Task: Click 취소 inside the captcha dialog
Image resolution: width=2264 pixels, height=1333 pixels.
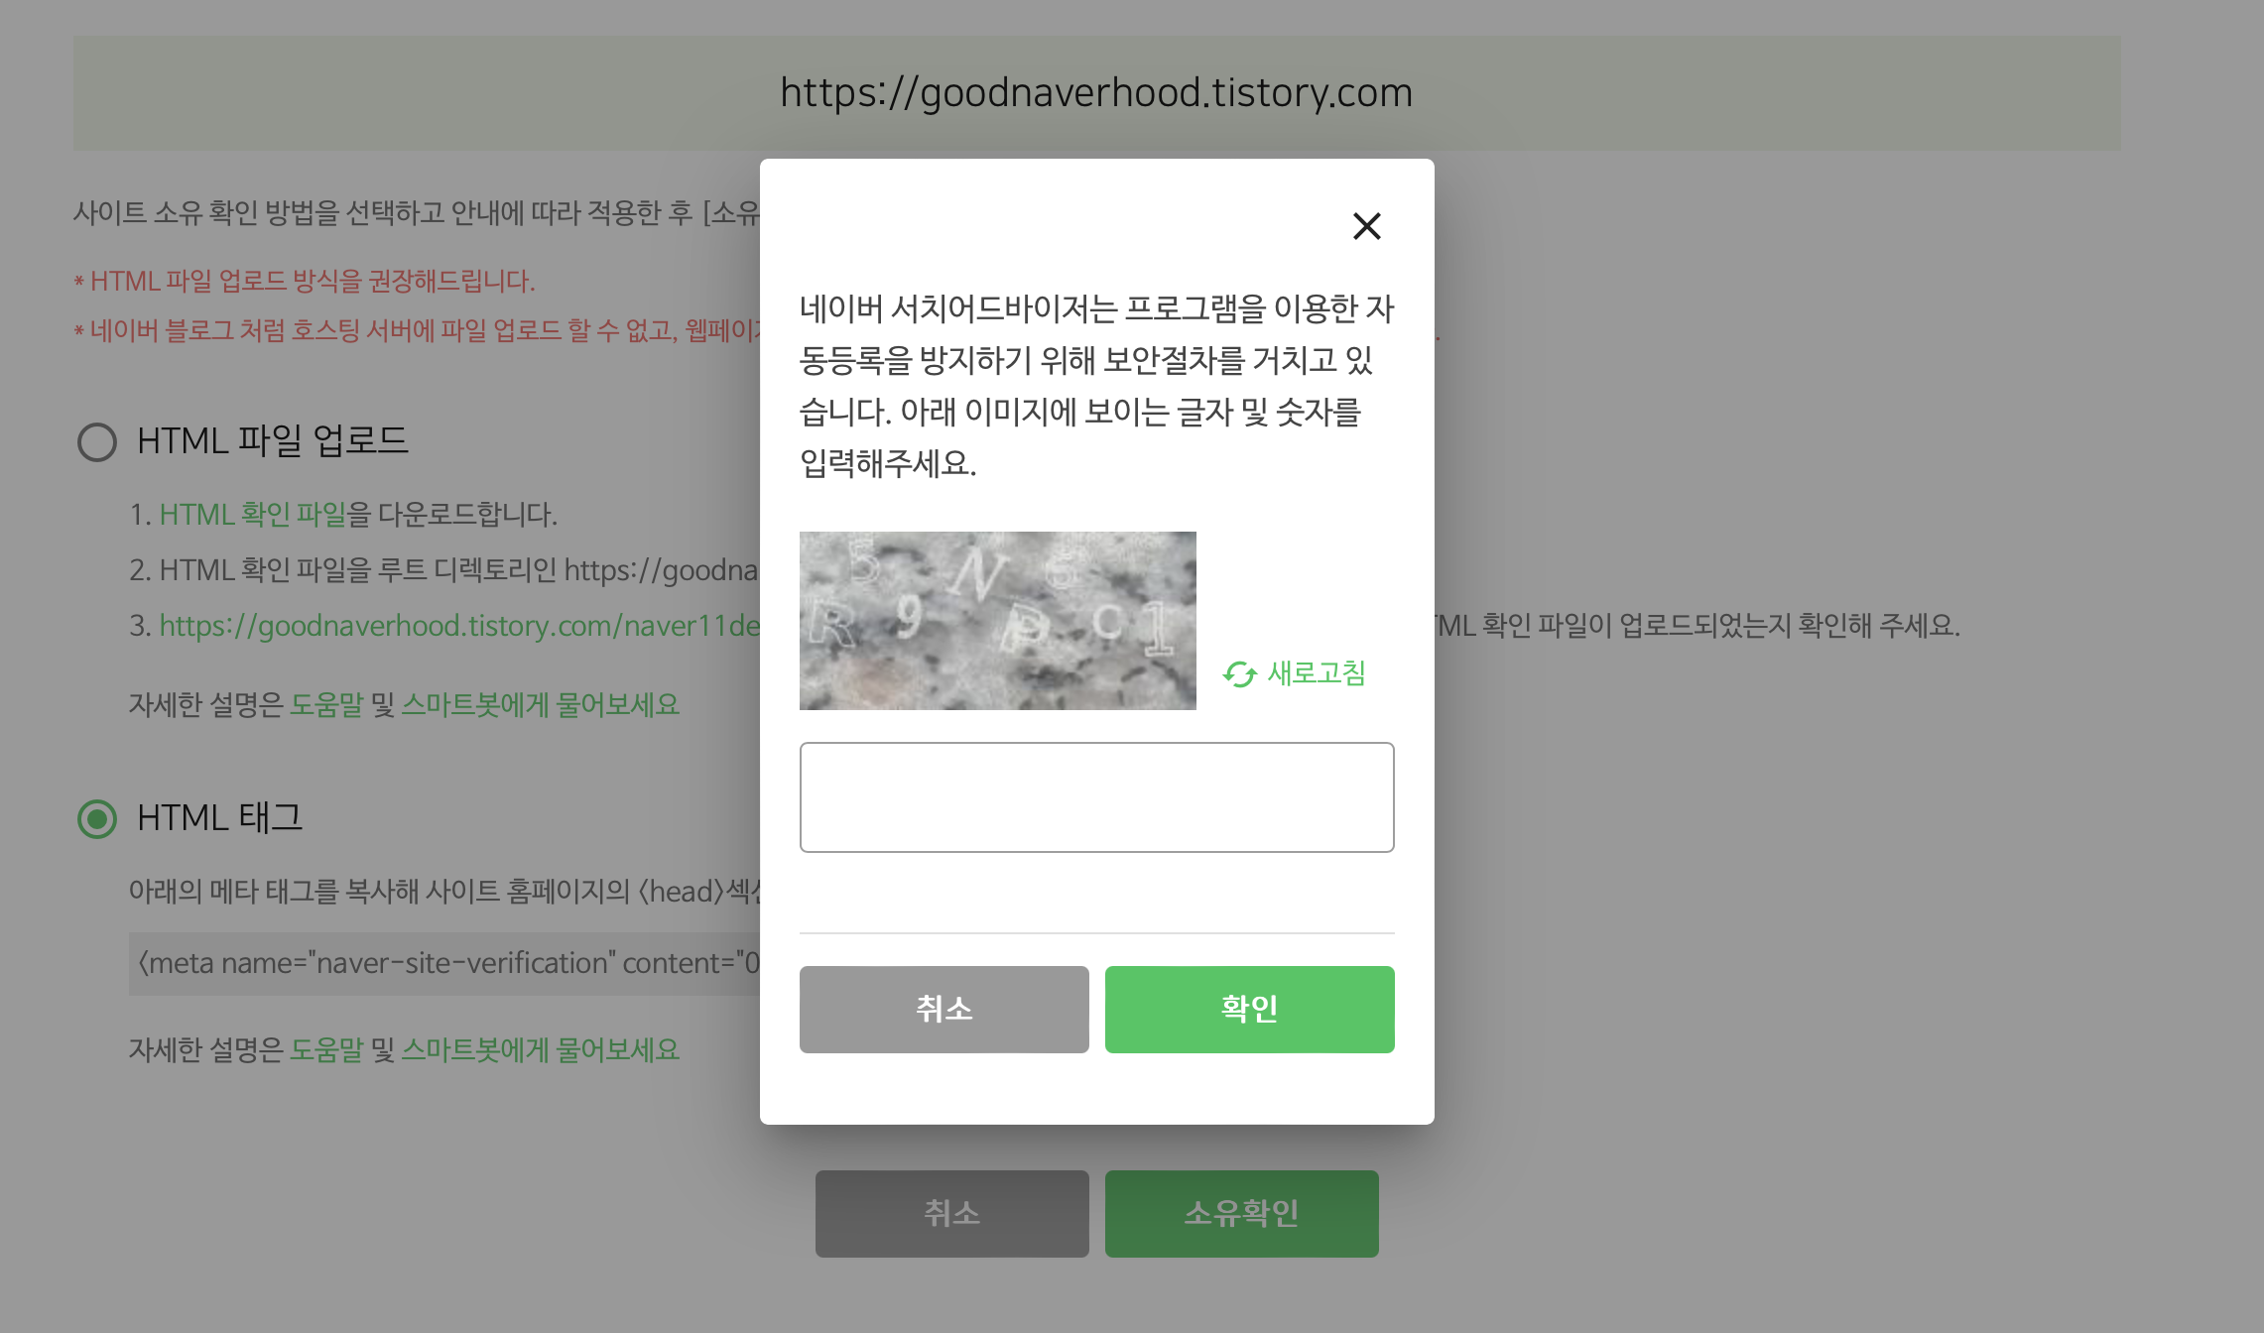Action: (x=943, y=1009)
